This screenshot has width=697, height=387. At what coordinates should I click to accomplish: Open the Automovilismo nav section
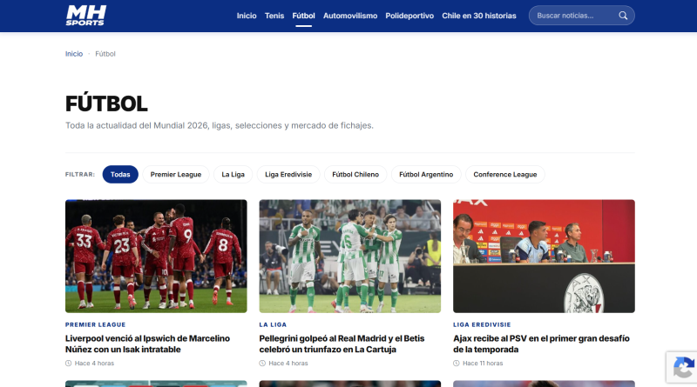350,16
